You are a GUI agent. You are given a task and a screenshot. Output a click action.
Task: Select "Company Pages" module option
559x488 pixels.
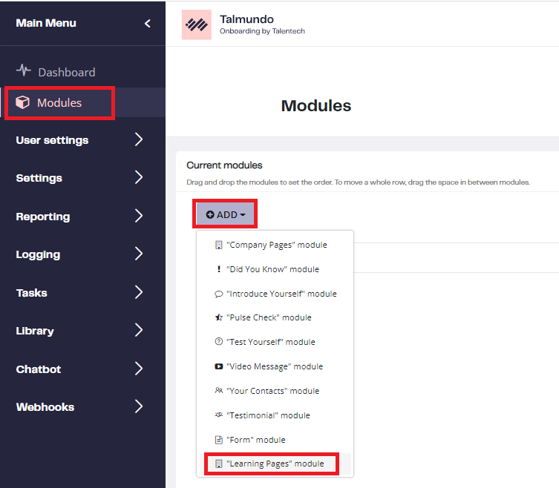tap(275, 245)
